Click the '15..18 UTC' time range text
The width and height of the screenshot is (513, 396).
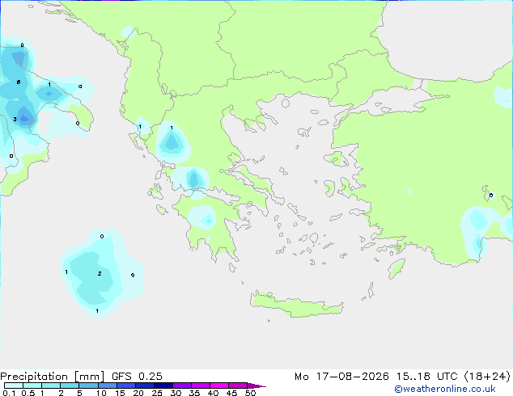coord(426,377)
